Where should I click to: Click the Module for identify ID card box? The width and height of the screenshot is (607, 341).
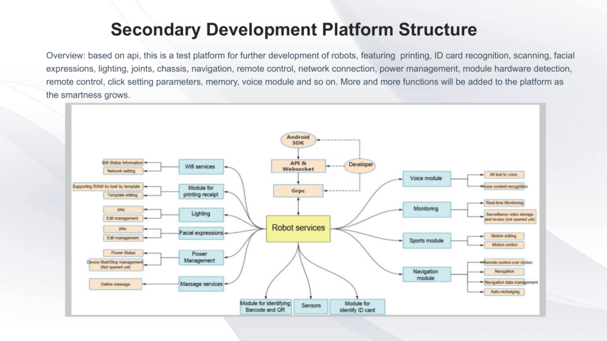tap(357, 306)
